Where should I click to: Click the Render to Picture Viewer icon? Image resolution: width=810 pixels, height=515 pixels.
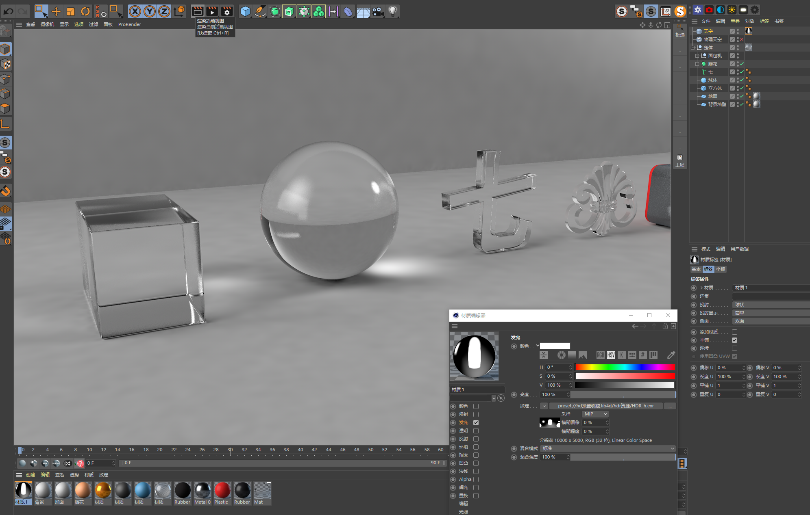tap(212, 11)
